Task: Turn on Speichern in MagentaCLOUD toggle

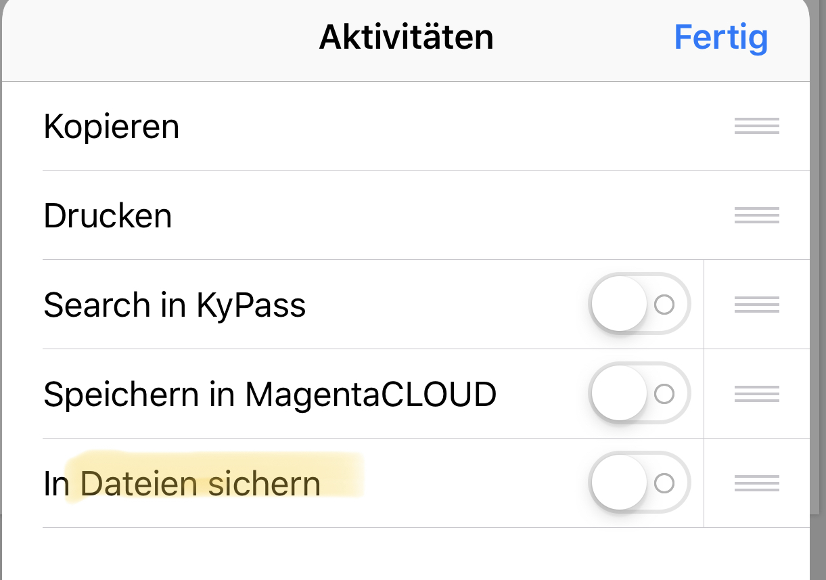Action: pyautogui.click(x=639, y=394)
